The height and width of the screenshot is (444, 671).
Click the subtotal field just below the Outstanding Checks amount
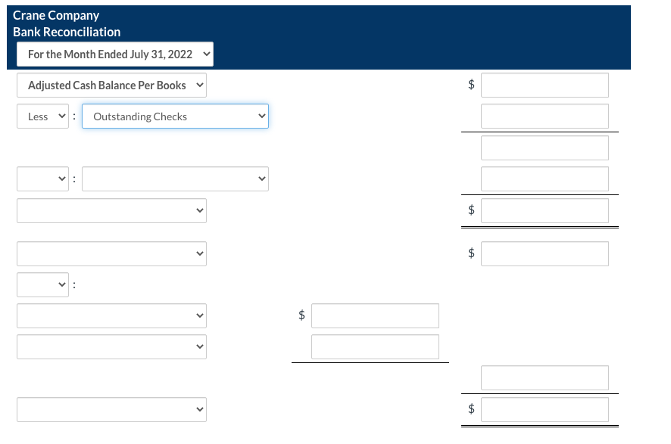click(545, 147)
